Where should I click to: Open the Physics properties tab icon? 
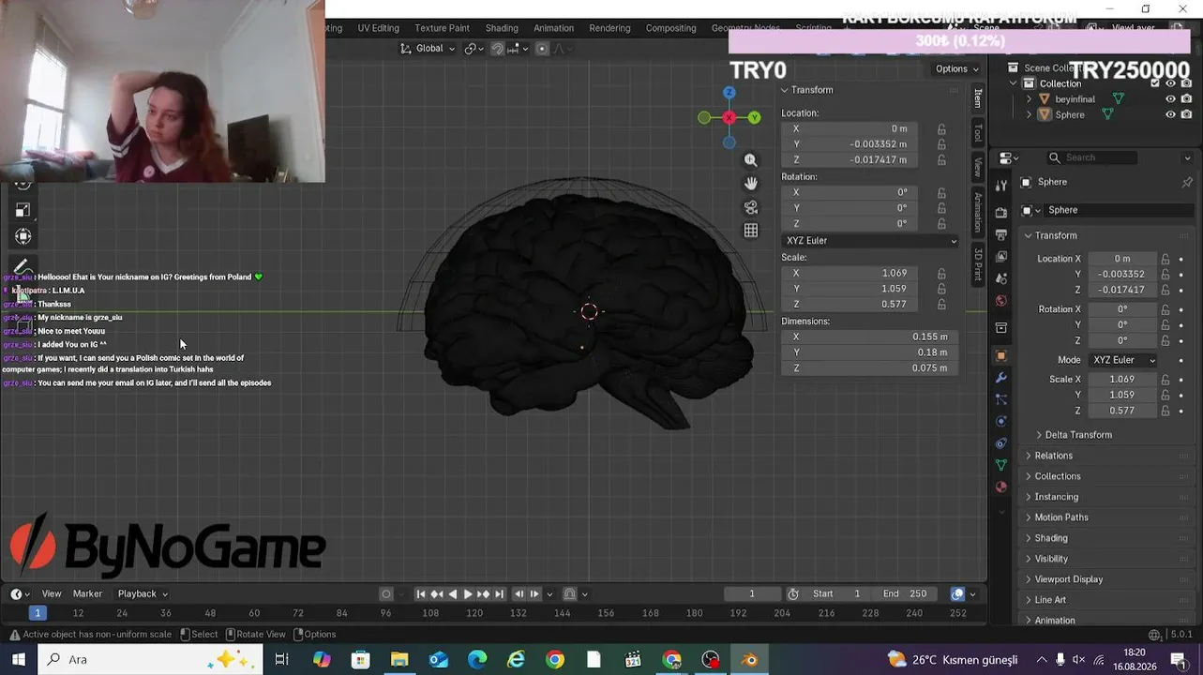coord(1001,421)
